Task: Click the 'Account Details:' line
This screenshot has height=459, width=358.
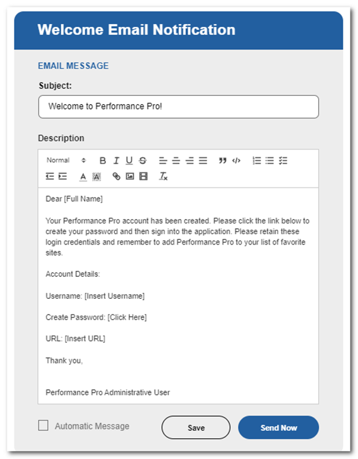Action: click(x=73, y=274)
